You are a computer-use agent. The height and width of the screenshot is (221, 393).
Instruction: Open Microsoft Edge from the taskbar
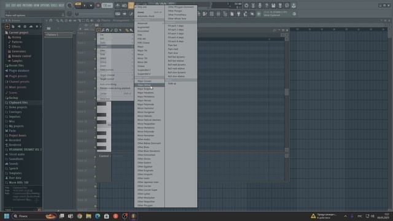click(x=98, y=216)
